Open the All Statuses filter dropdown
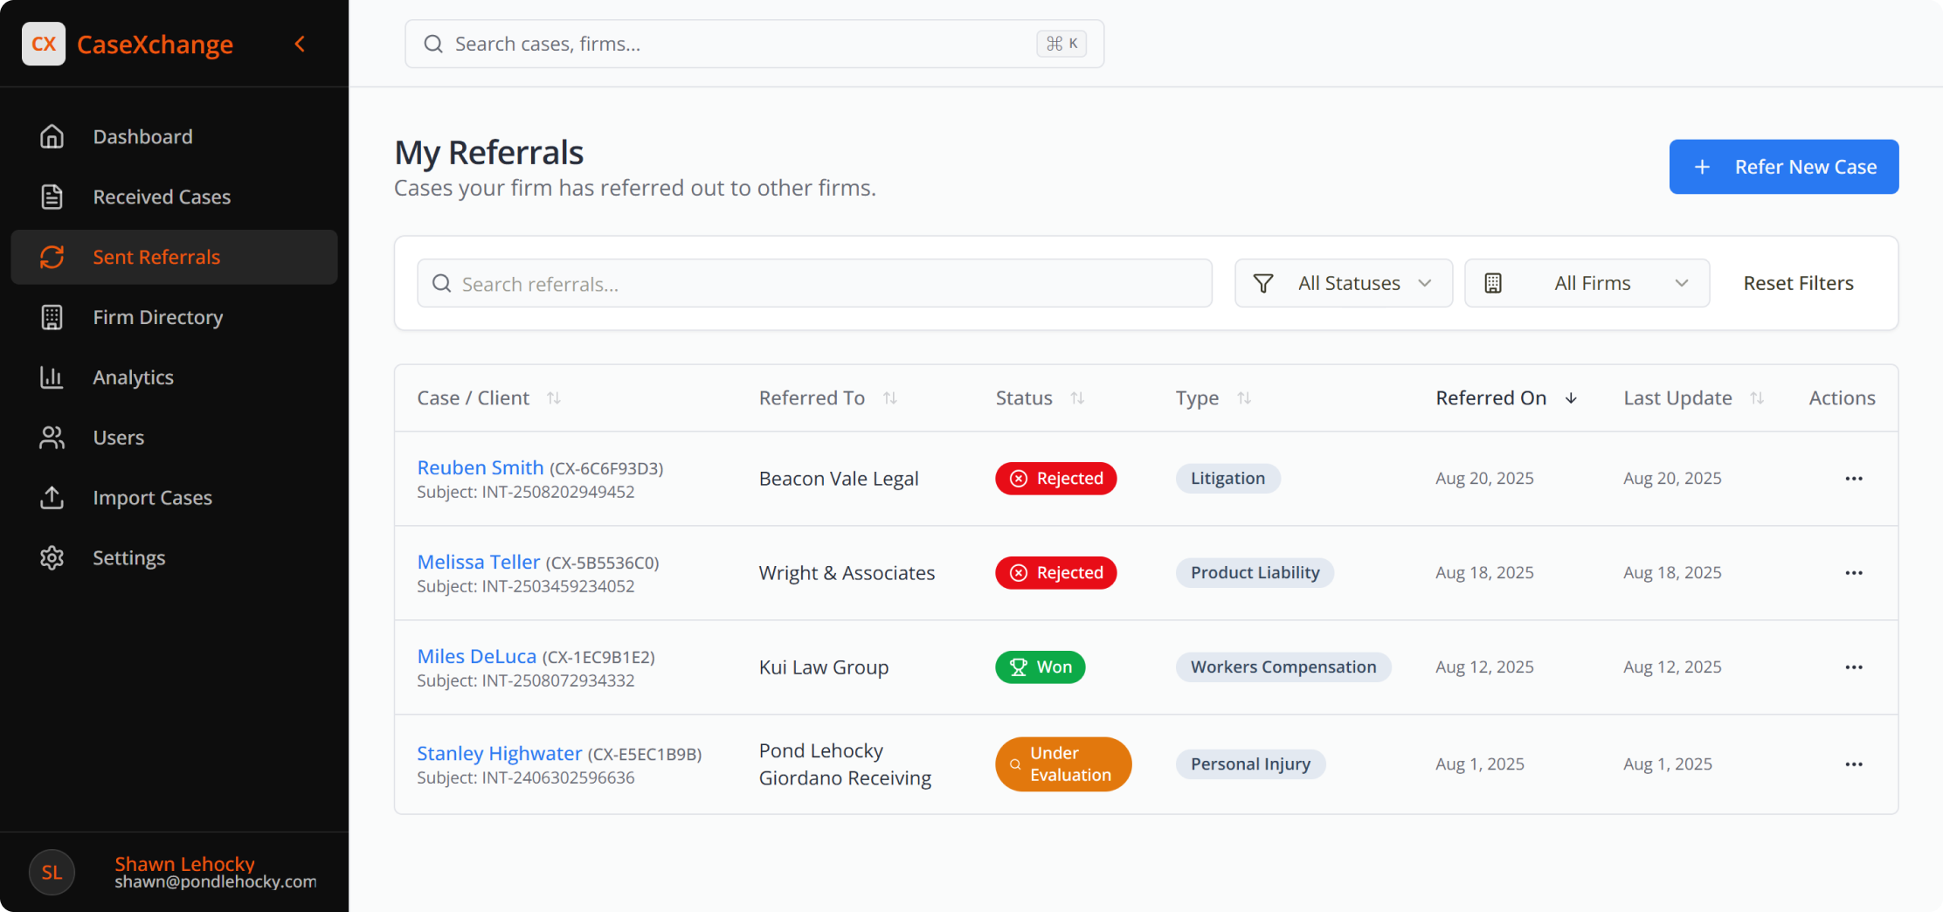This screenshot has width=1943, height=912. coord(1343,283)
